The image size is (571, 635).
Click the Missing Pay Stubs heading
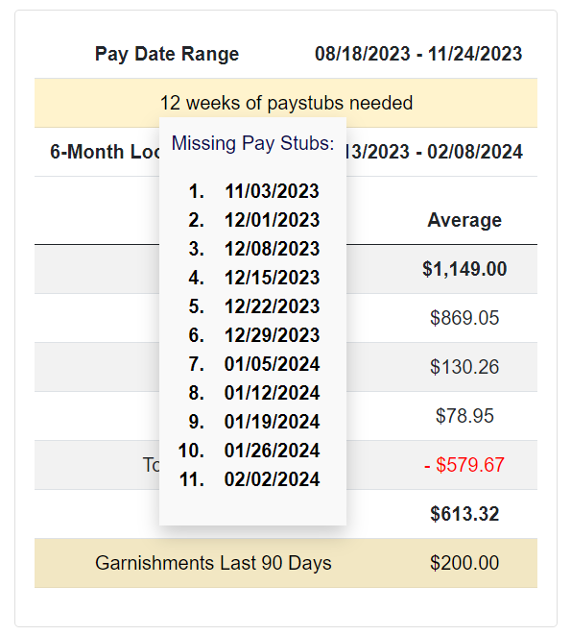point(253,143)
